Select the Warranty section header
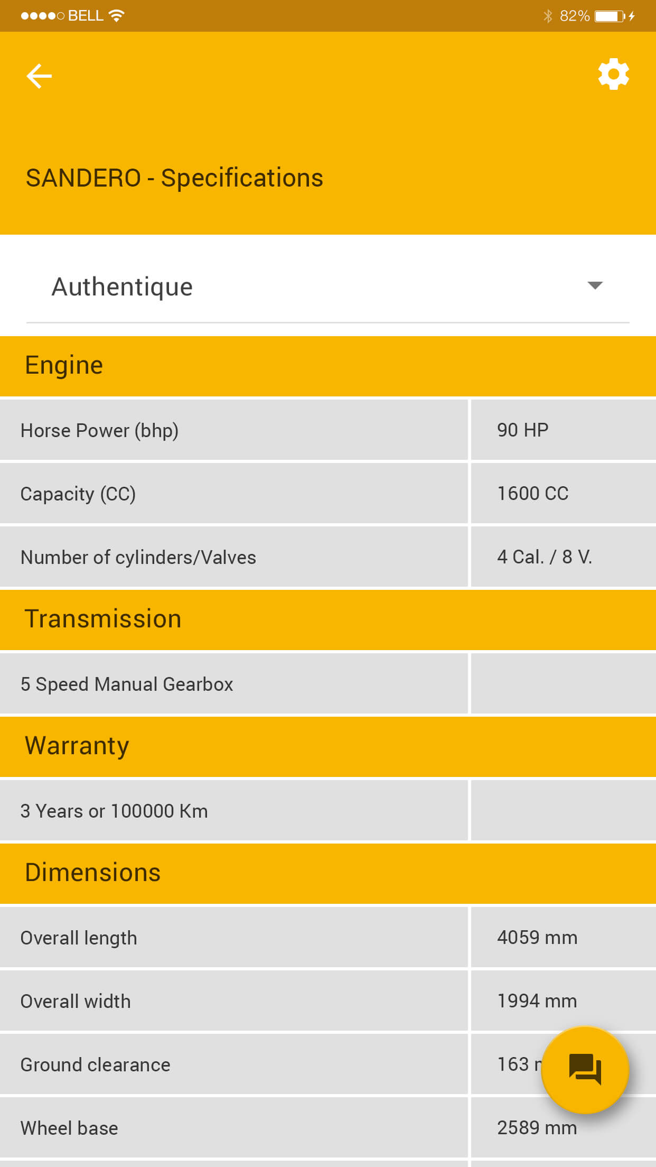The image size is (656, 1167). (328, 746)
